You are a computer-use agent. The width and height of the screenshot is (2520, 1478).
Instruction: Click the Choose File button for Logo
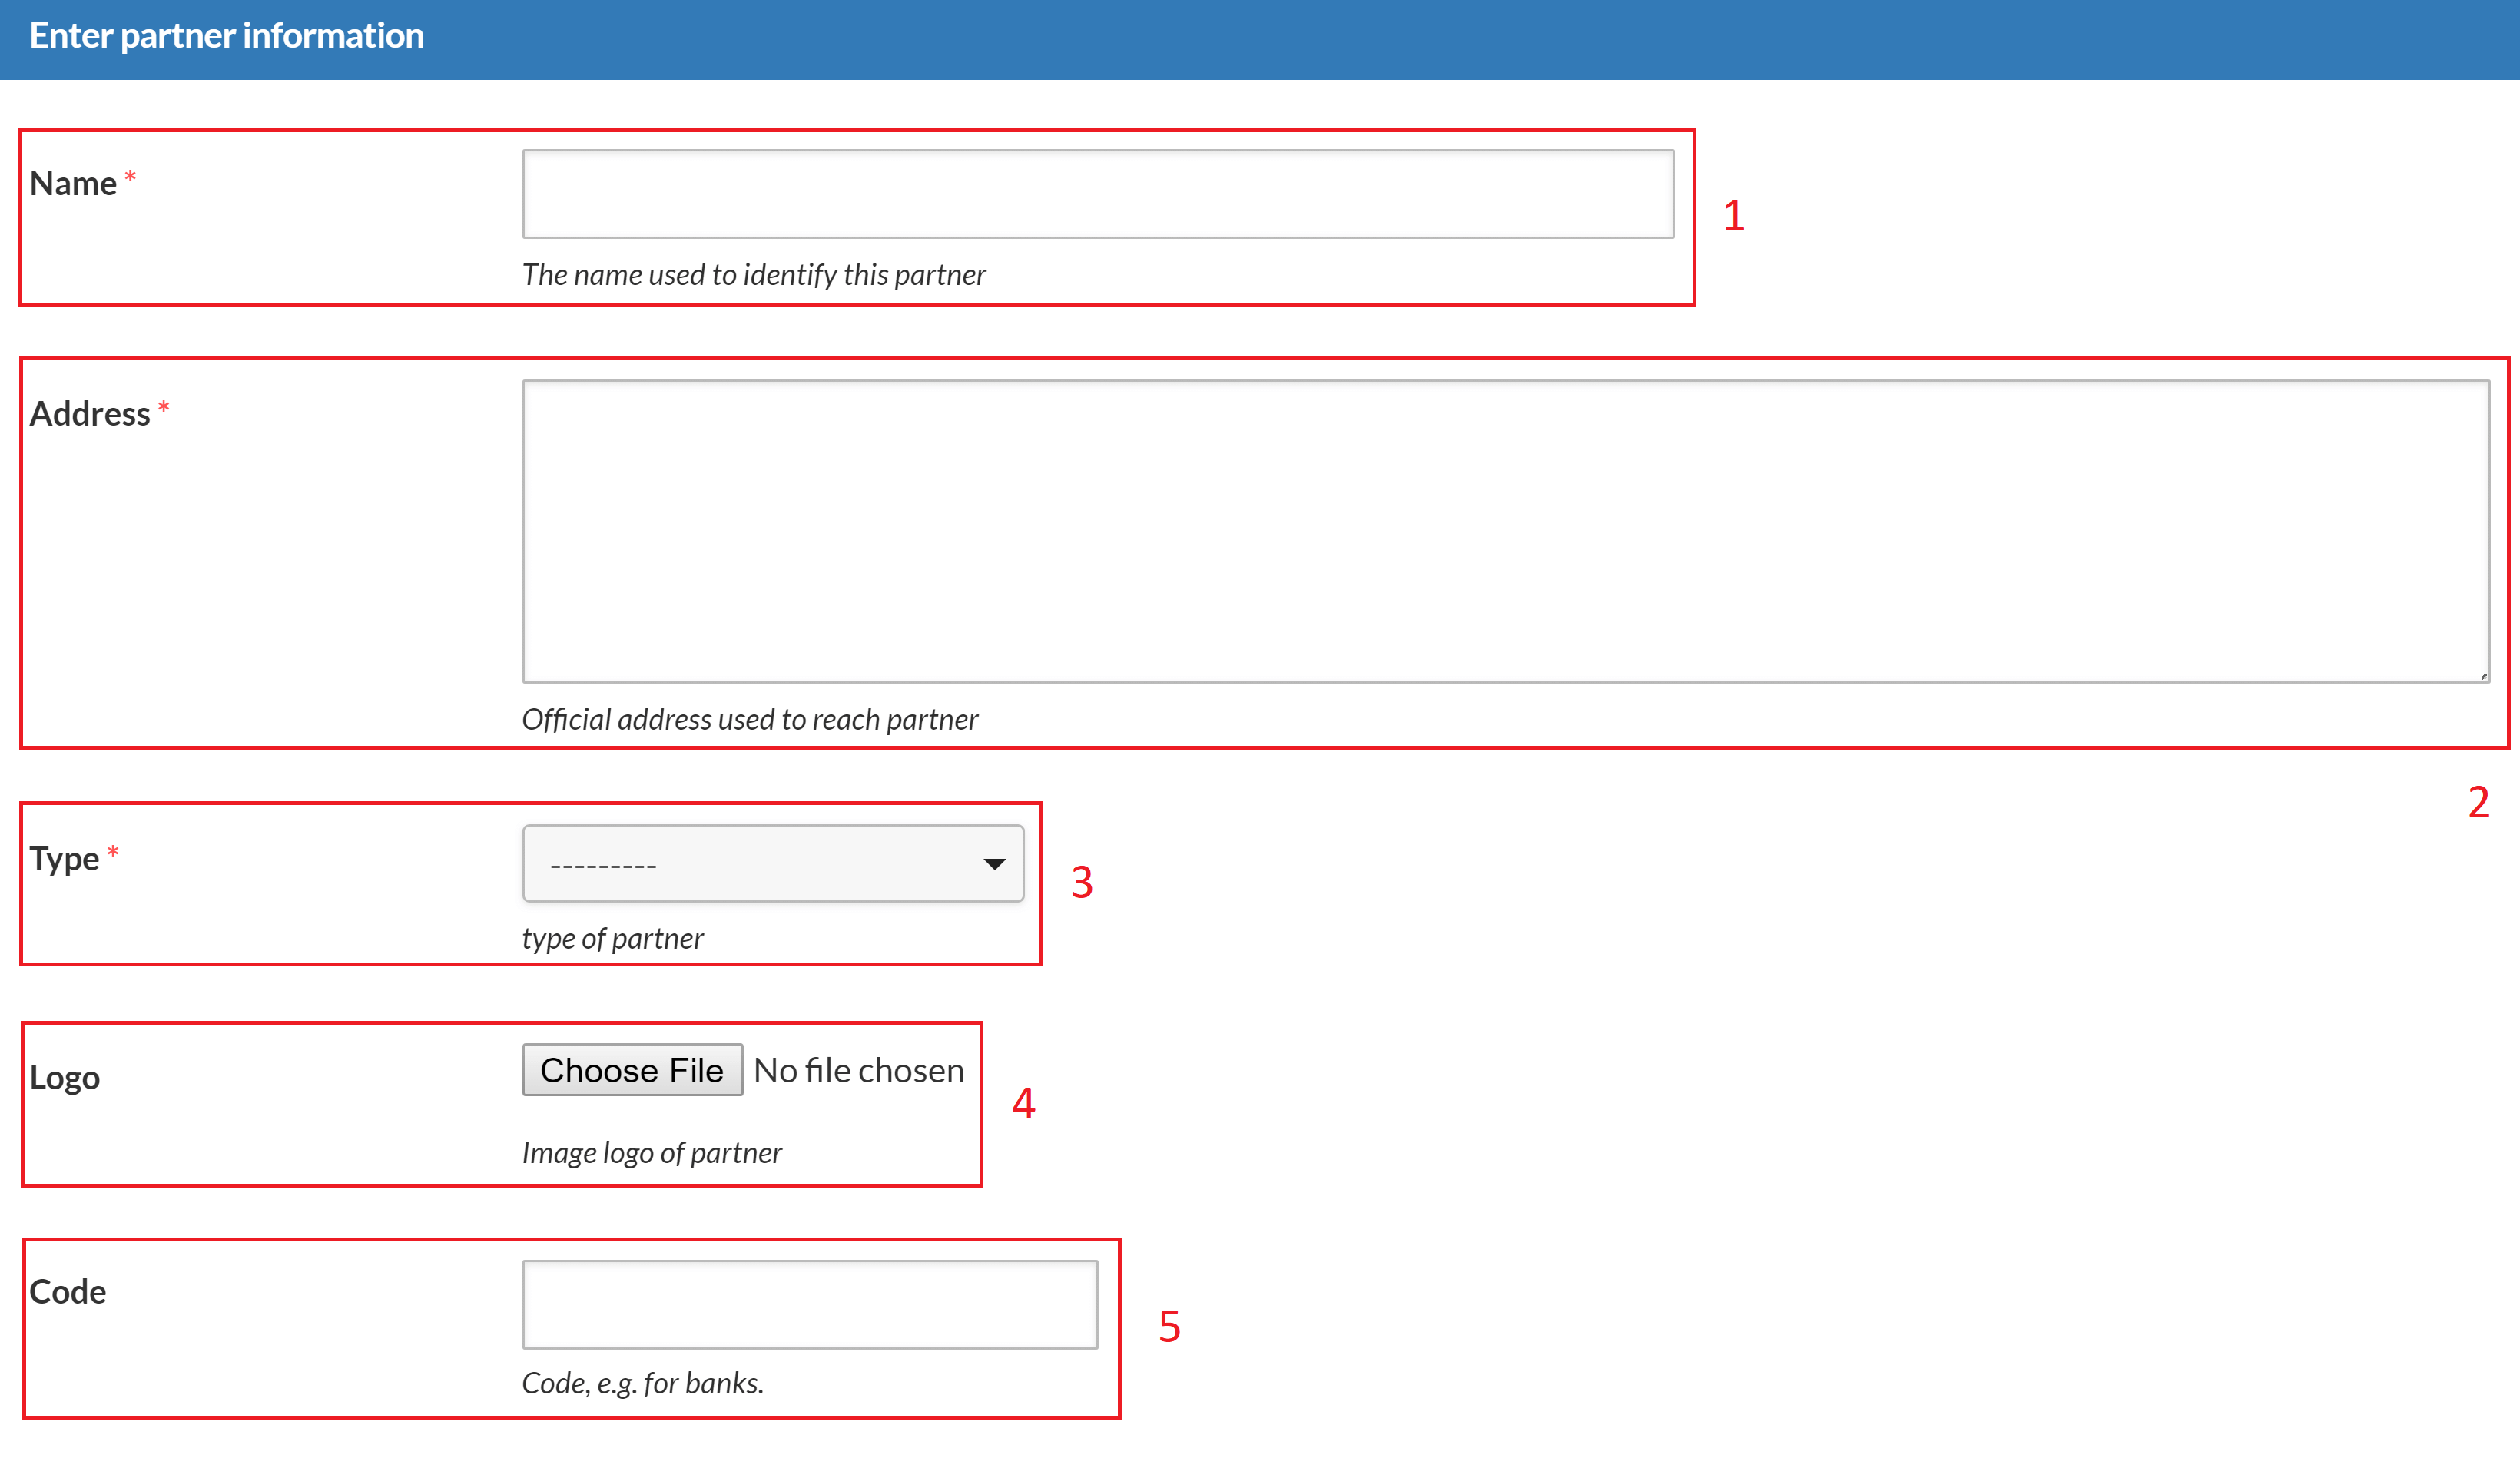coord(632,1070)
